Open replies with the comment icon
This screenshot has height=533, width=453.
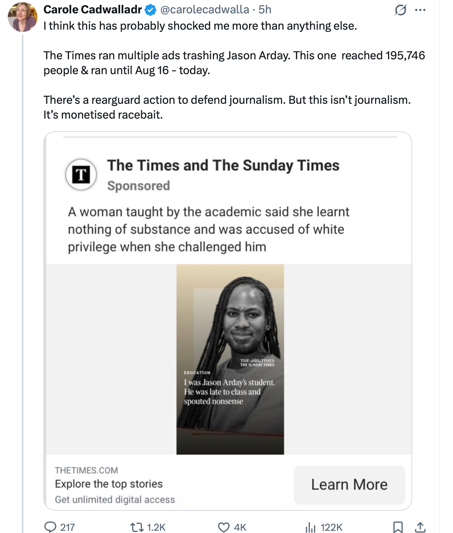50,527
